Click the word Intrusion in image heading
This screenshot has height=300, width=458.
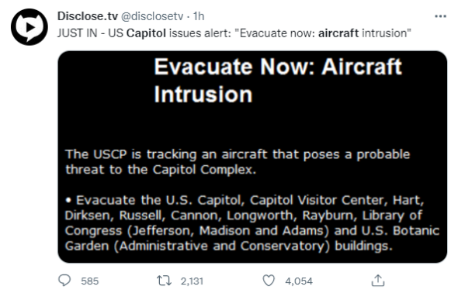pyautogui.click(x=203, y=94)
